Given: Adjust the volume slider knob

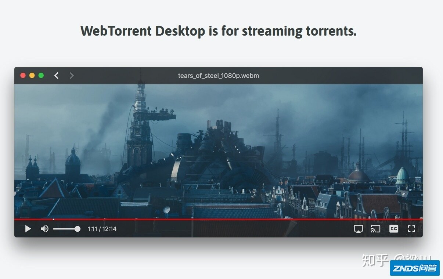Looking at the screenshot, I should [78, 229].
